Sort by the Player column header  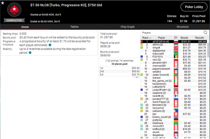161,38
